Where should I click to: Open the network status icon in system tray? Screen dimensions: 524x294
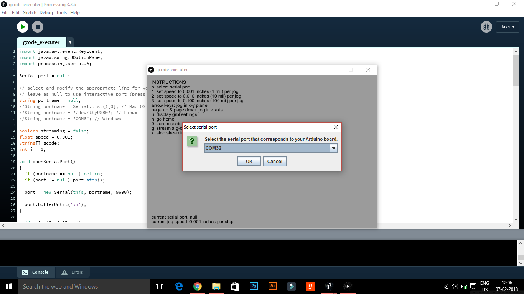click(x=446, y=286)
